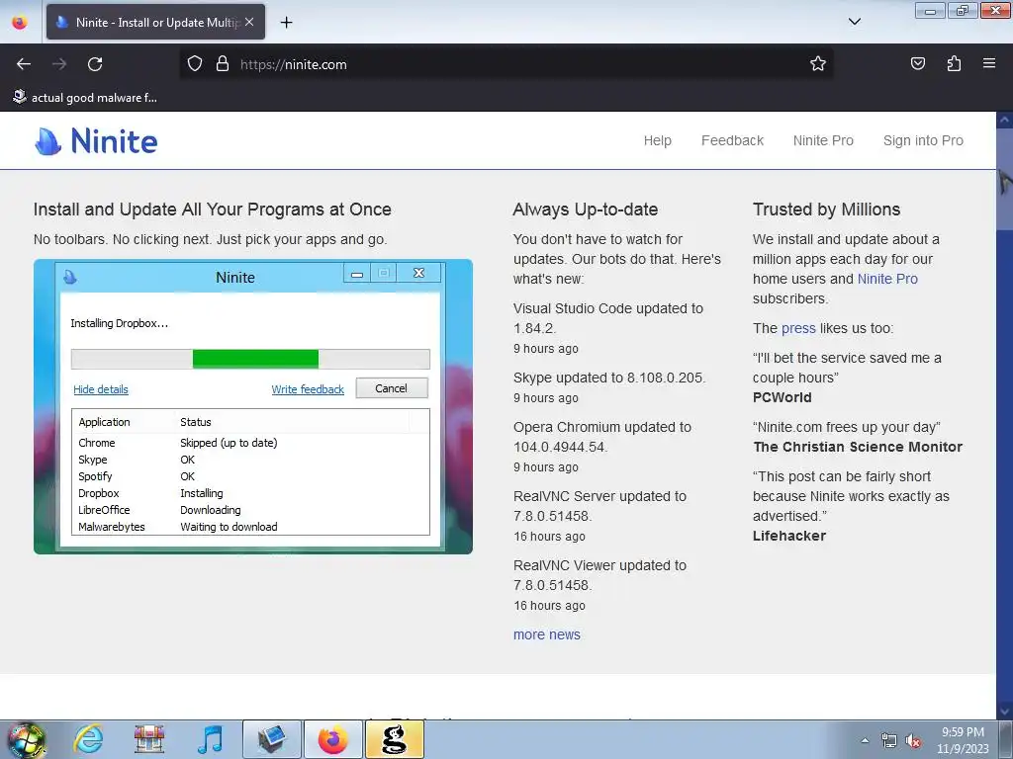The width and height of the screenshot is (1013, 759).
Task: Open the Feedback navigation link
Action: point(732,140)
